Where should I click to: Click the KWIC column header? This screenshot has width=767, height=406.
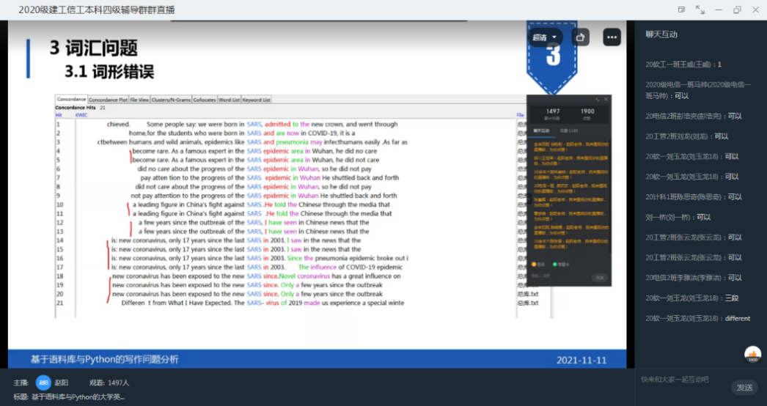[x=81, y=115]
